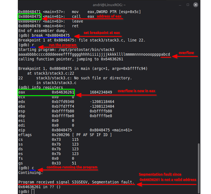Viewport: 211px width, 194px height.
Task: Click the gdb prompt cursor at bottom
Action: tap(33, 191)
